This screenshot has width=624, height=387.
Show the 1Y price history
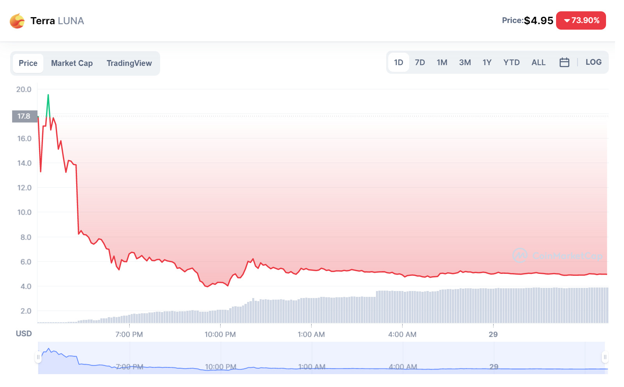(x=487, y=62)
